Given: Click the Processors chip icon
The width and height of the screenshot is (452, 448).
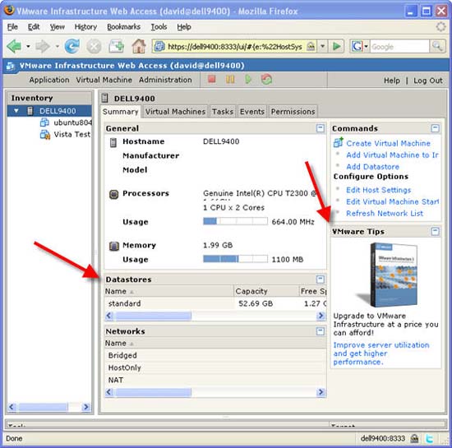Looking at the screenshot, I should 114,194.
